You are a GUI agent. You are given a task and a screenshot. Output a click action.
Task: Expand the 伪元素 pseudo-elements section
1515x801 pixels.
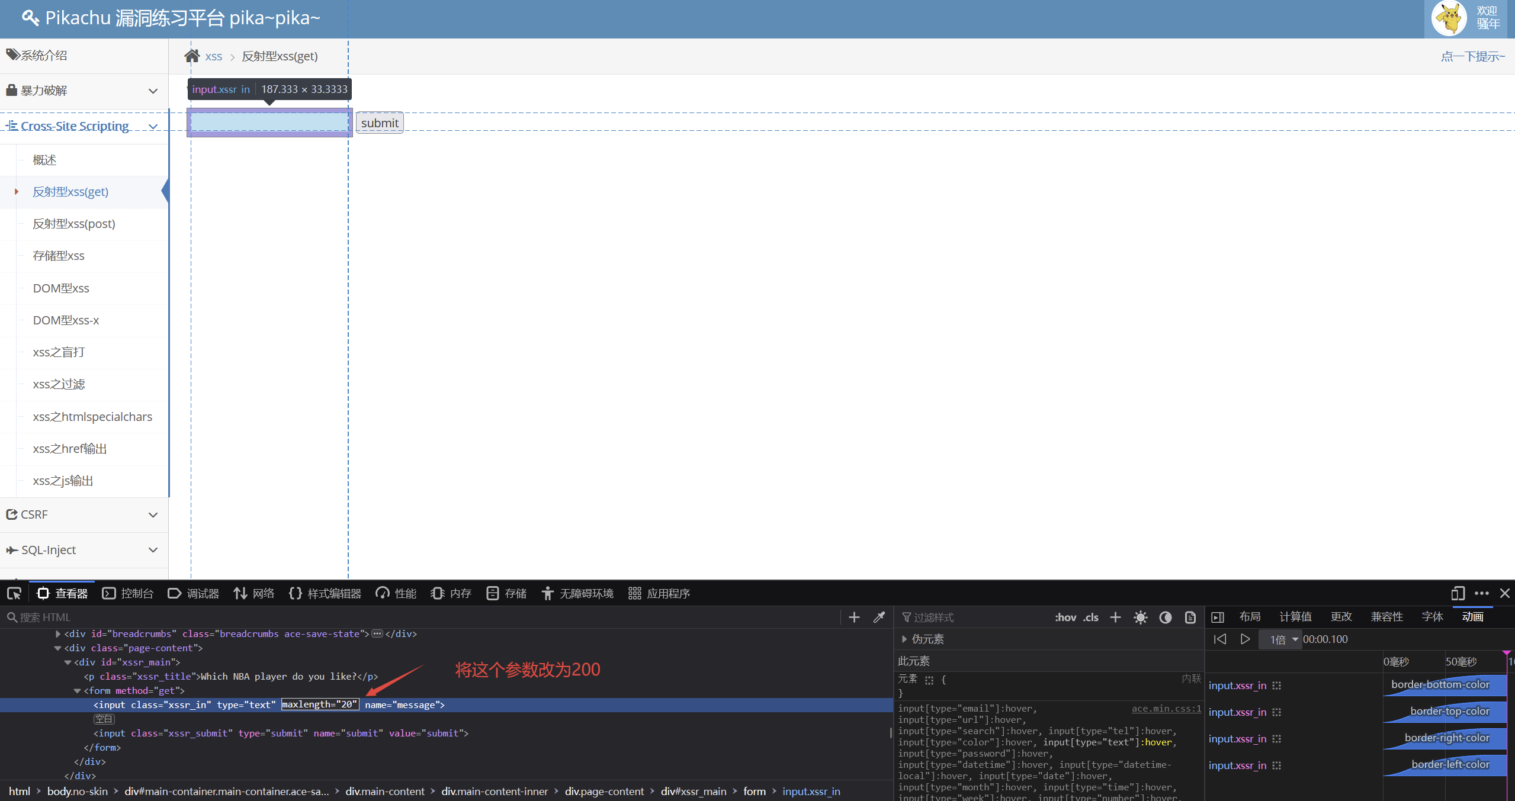[x=904, y=639]
